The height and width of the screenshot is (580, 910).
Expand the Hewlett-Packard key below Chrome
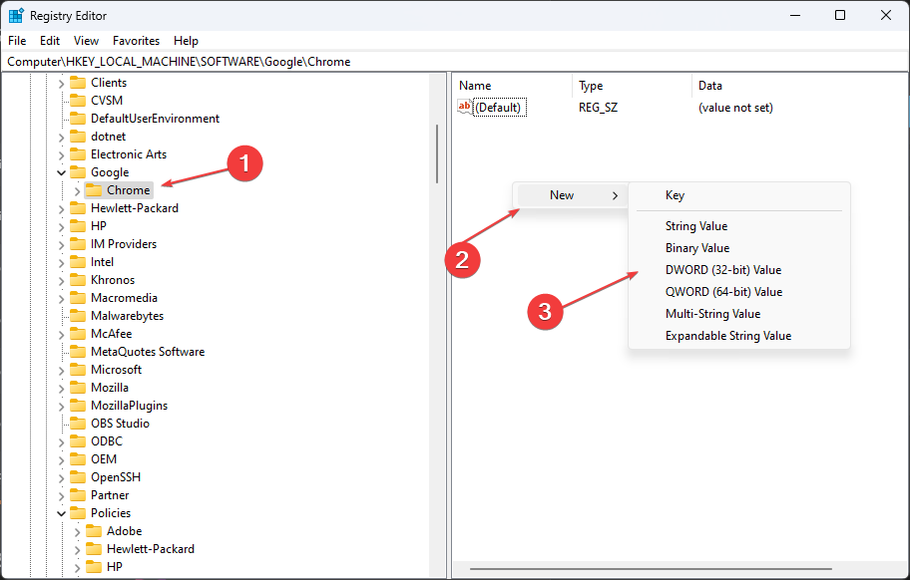[61, 208]
